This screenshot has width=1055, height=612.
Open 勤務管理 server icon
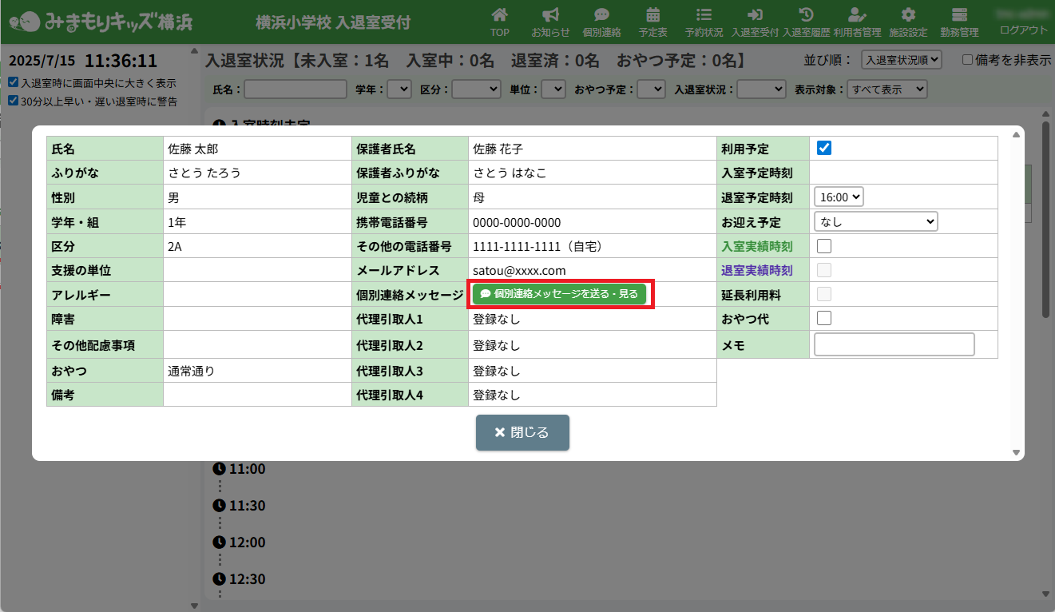pos(959,15)
